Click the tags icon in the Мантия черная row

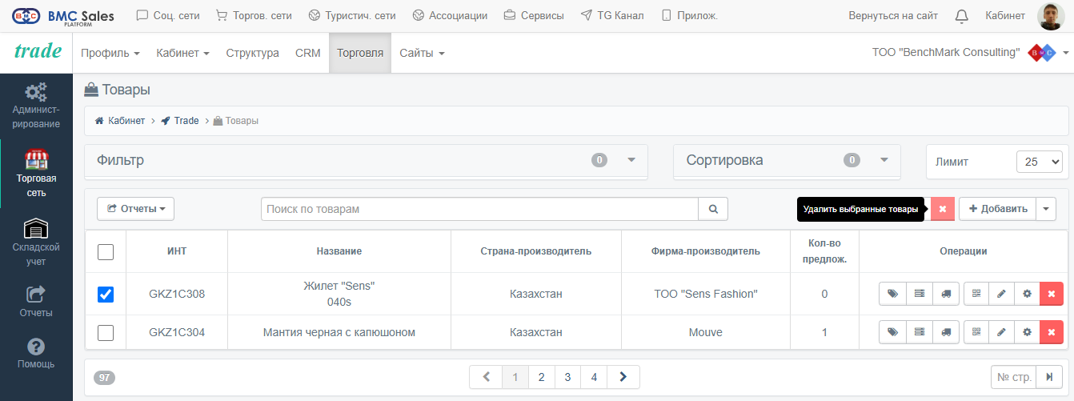click(892, 332)
